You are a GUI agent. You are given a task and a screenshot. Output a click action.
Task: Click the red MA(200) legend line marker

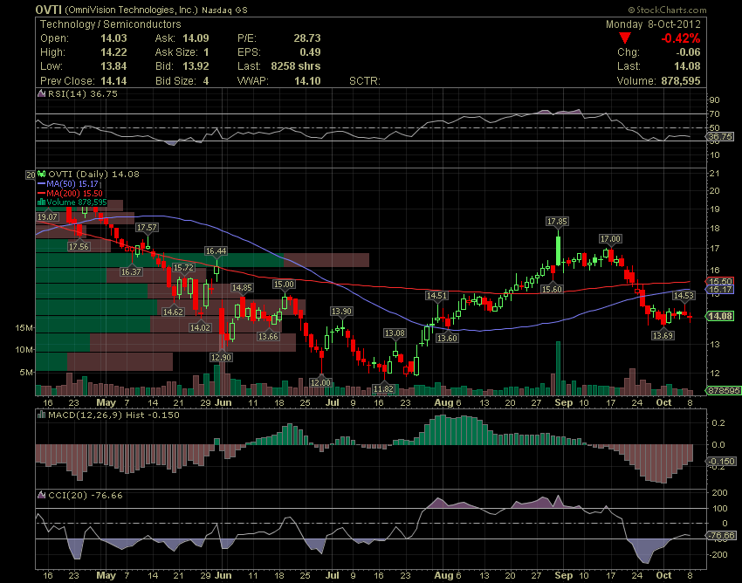(41, 193)
